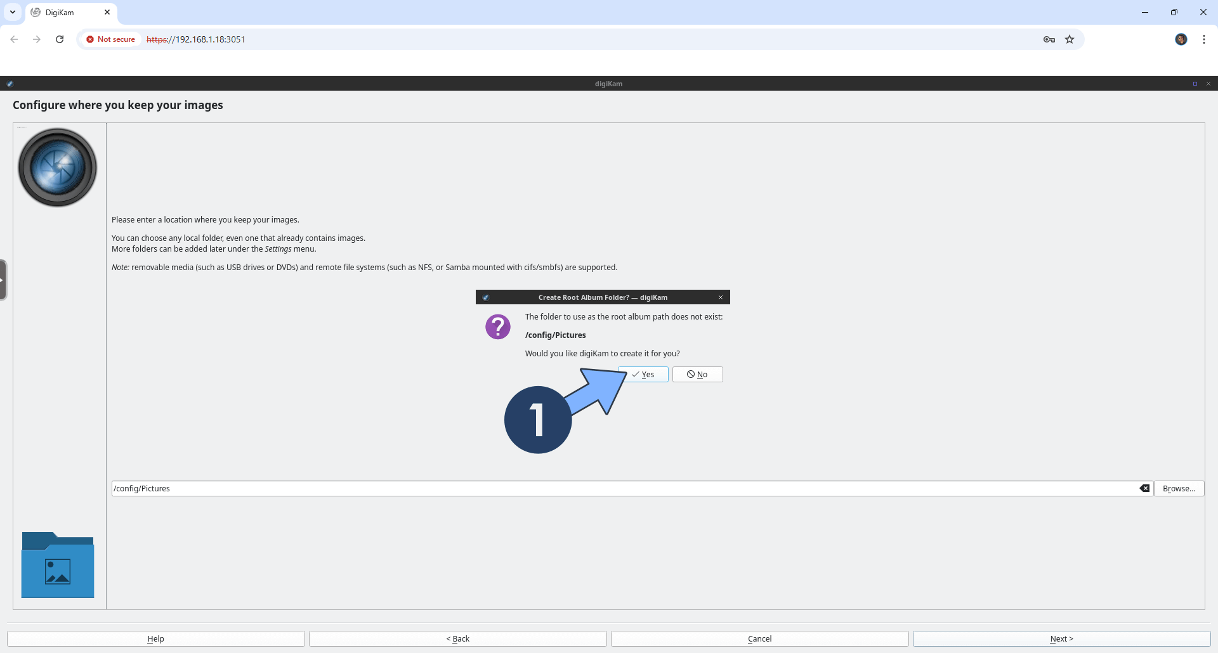This screenshot has width=1218, height=653.
Task: Go back in browser history
Action: pos(14,39)
